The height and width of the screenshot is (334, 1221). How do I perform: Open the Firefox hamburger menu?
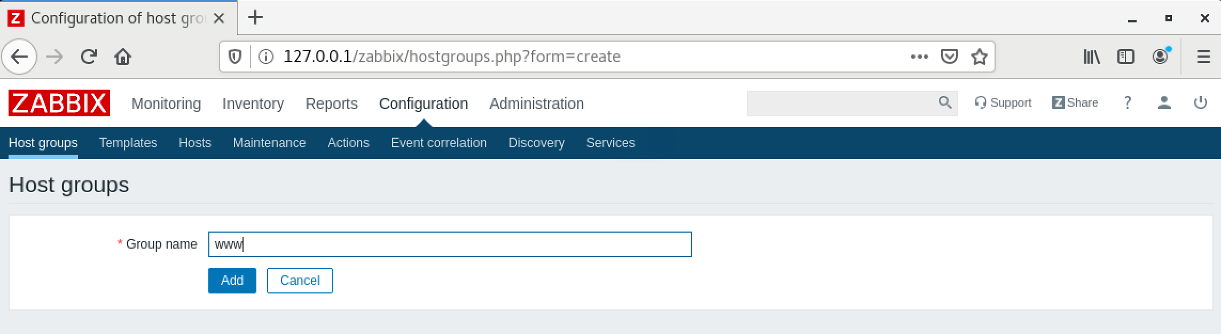1203,57
